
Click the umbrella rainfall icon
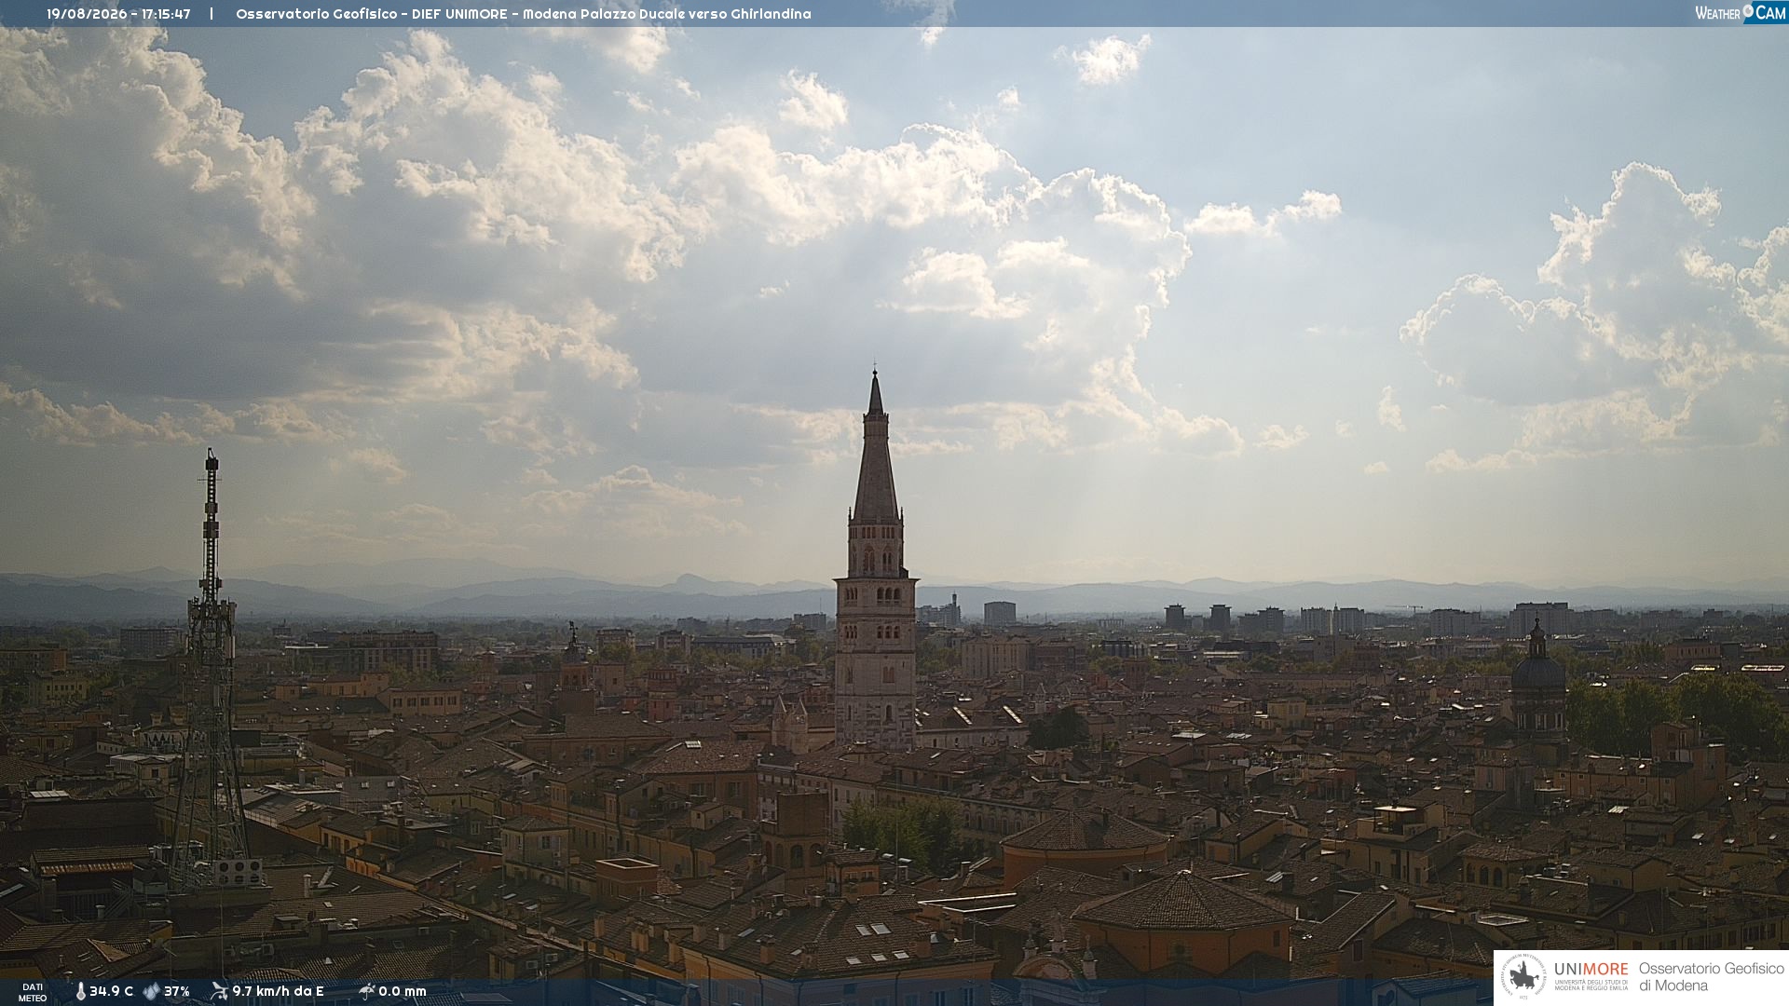click(x=366, y=991)
